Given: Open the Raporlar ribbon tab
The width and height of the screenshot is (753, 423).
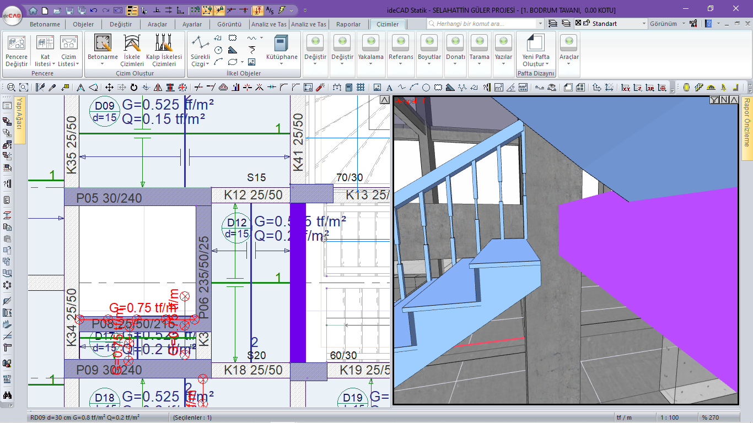Looking at the screenshot, I should click(348, 24).
